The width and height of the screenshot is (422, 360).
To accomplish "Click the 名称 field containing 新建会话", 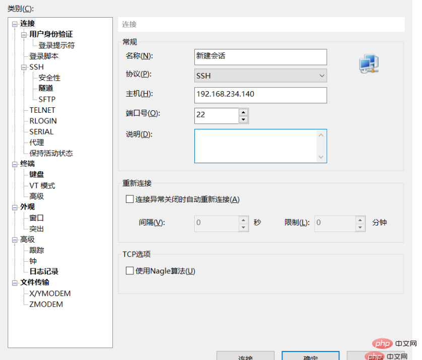I will coord(260,57).
